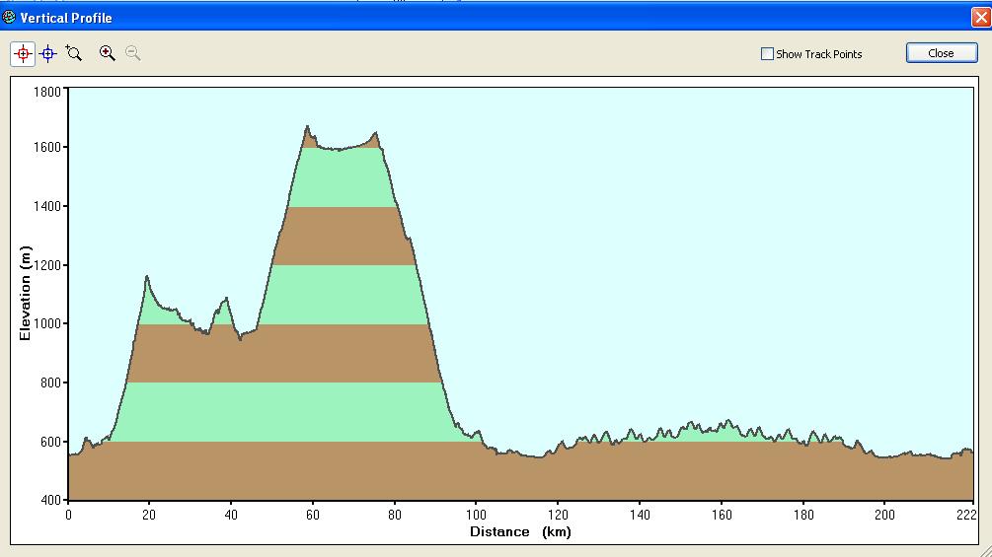Click the profile peak near 20 km
992x557 pixels.
[x=147, y=278]
